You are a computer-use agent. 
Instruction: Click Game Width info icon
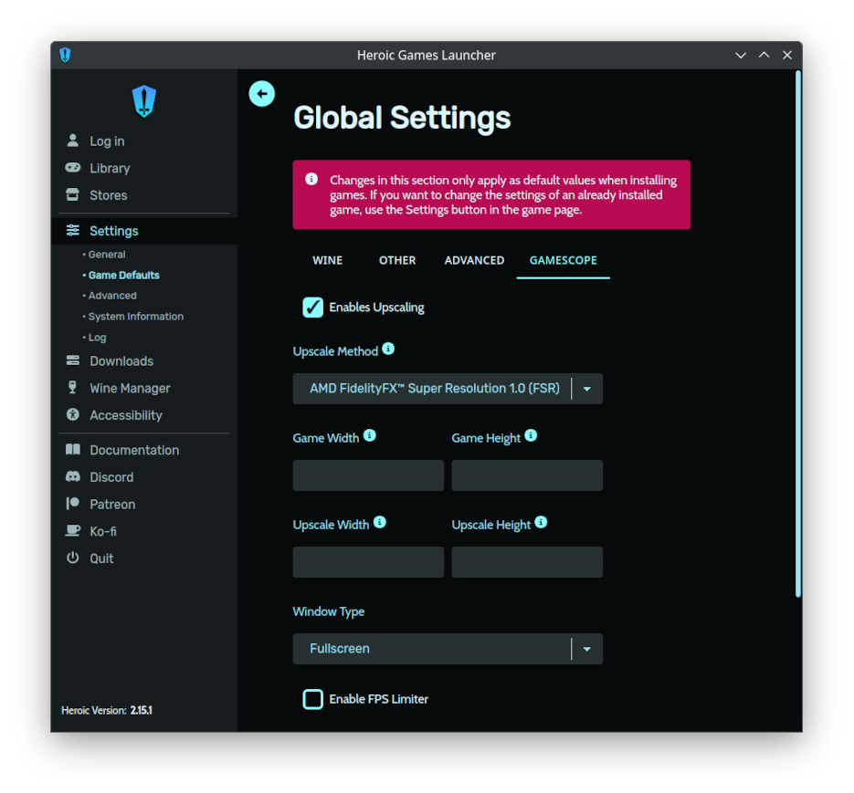[369, 435]
